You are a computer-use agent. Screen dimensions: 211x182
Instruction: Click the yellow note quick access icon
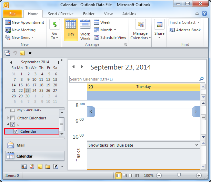pyautogui.click(x=22, y=53)
